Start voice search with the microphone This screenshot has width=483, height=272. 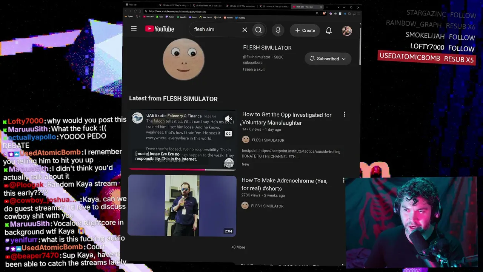pyautogui.click(x=278, y=30)
